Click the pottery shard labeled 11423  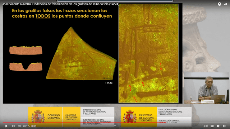point(82,54)
